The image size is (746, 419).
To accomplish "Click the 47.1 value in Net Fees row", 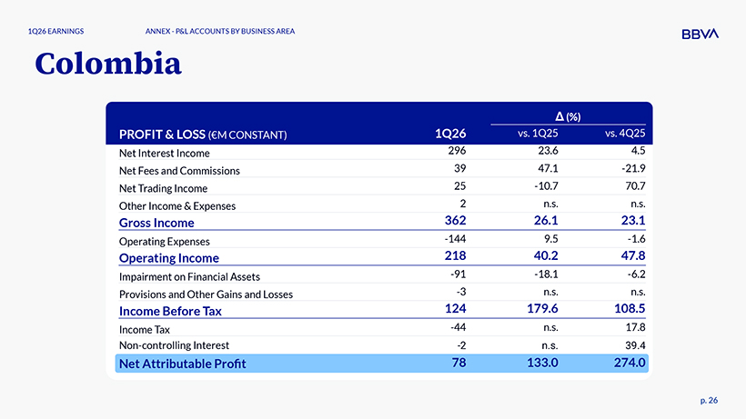I will (548, 168).
